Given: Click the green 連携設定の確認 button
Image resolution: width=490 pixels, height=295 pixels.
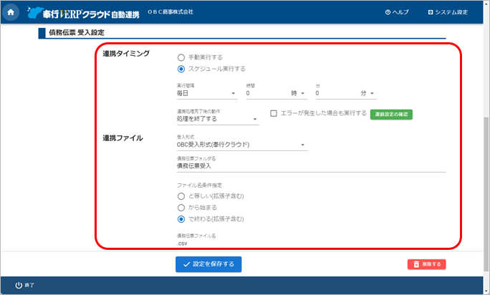Looking at the screenshot, I should click(x=391, y=115).
